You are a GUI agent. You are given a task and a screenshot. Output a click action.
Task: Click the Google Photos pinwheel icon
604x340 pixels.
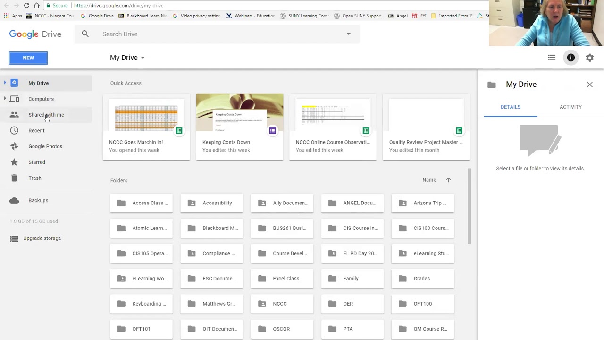click(14, 146)
